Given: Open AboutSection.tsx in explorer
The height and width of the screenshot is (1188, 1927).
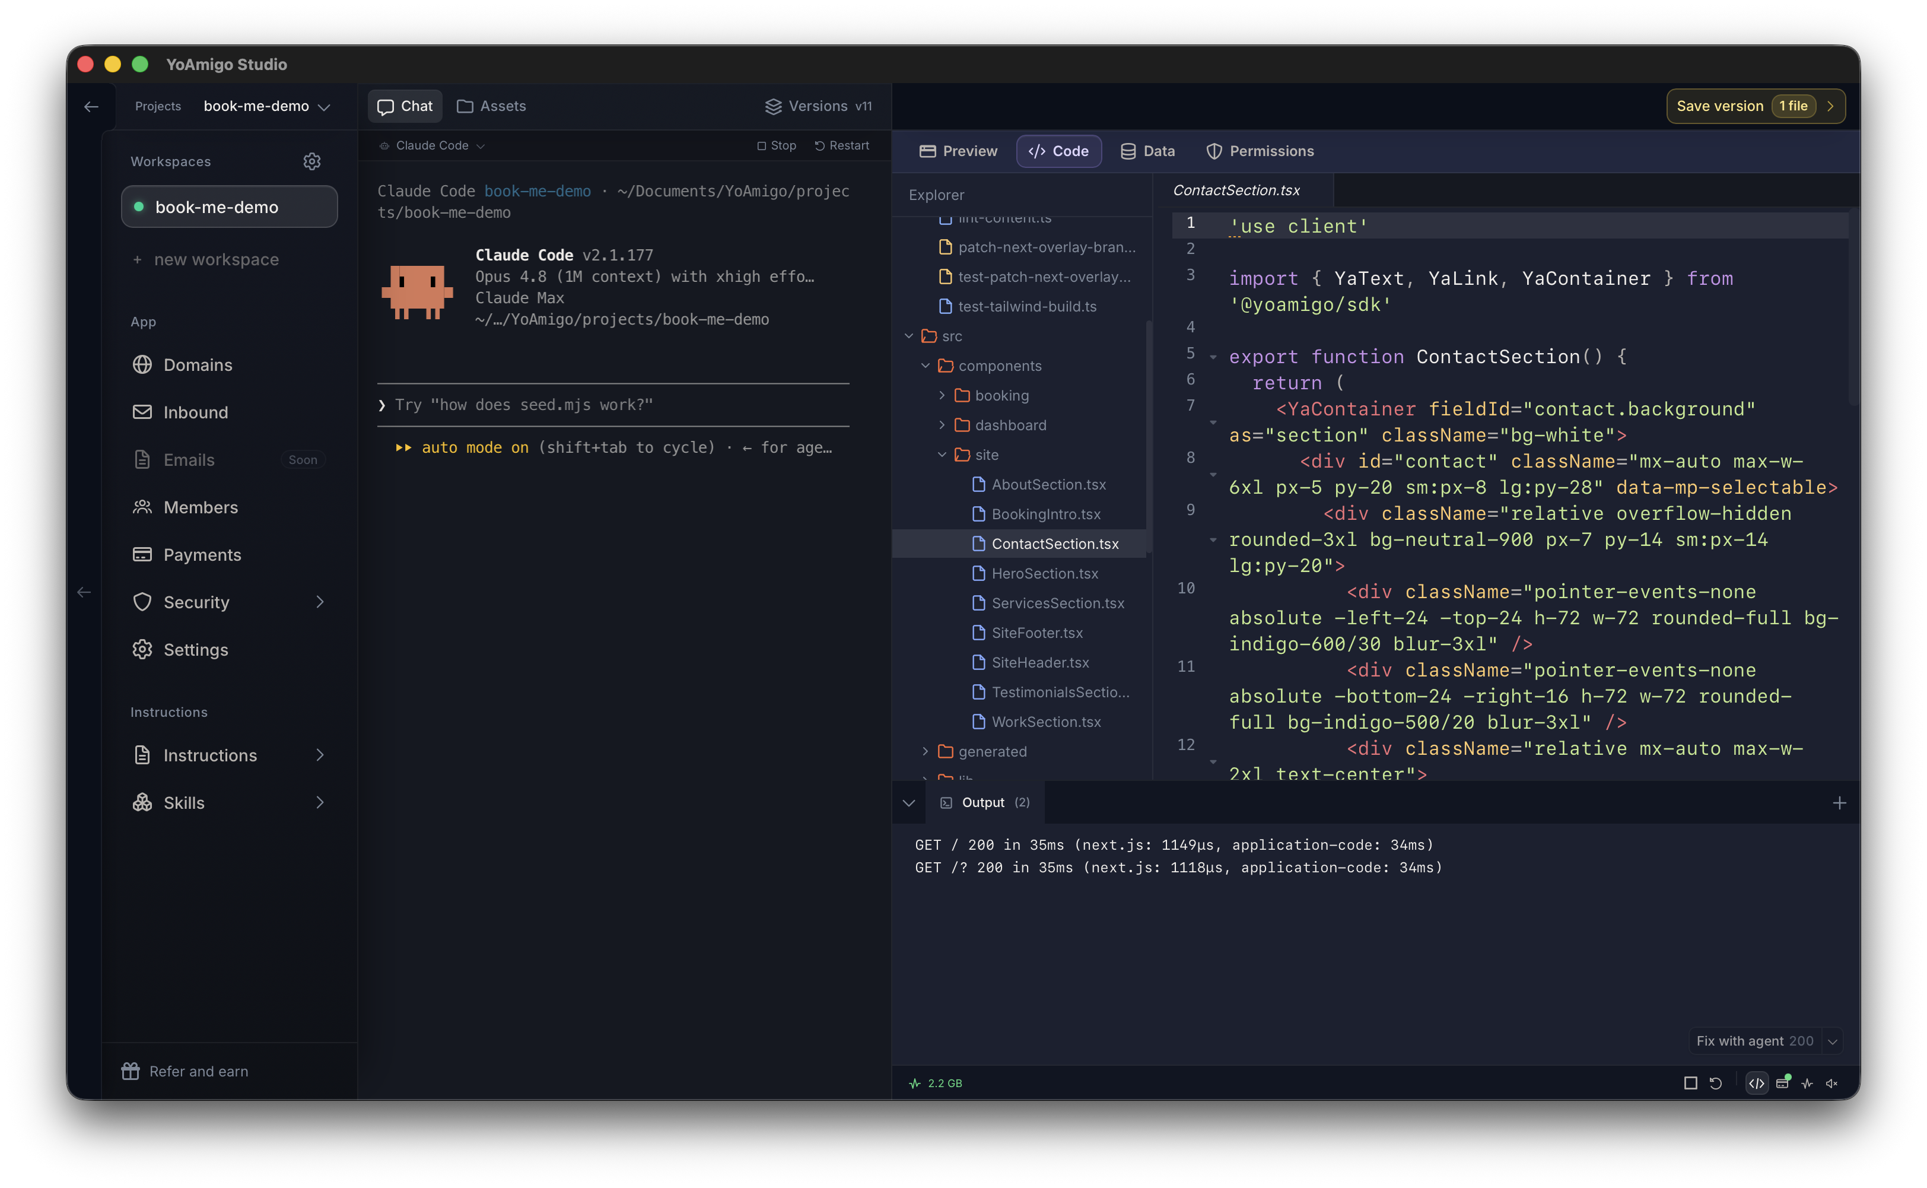Looking at the screenshot, I should click(x=1038, y=484).
